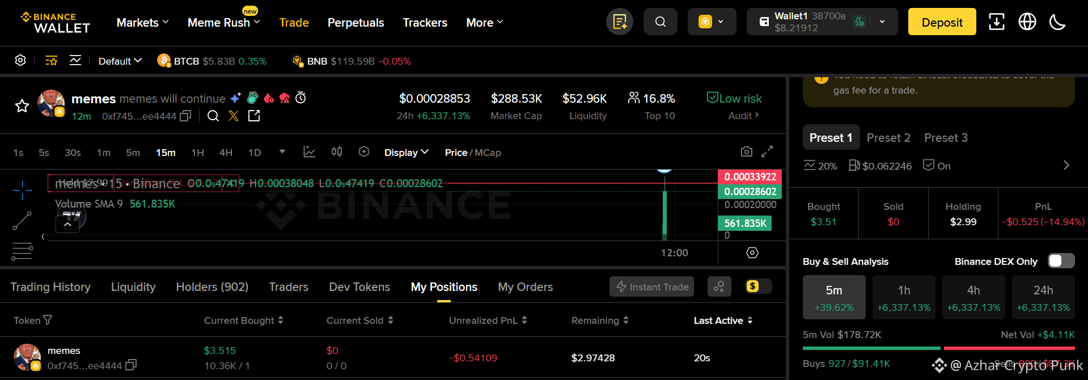Open the BNB chain selector dropdown

[712, 22]
